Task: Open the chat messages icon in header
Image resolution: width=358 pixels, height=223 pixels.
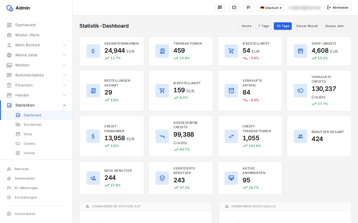Action: tap(220, 8)
